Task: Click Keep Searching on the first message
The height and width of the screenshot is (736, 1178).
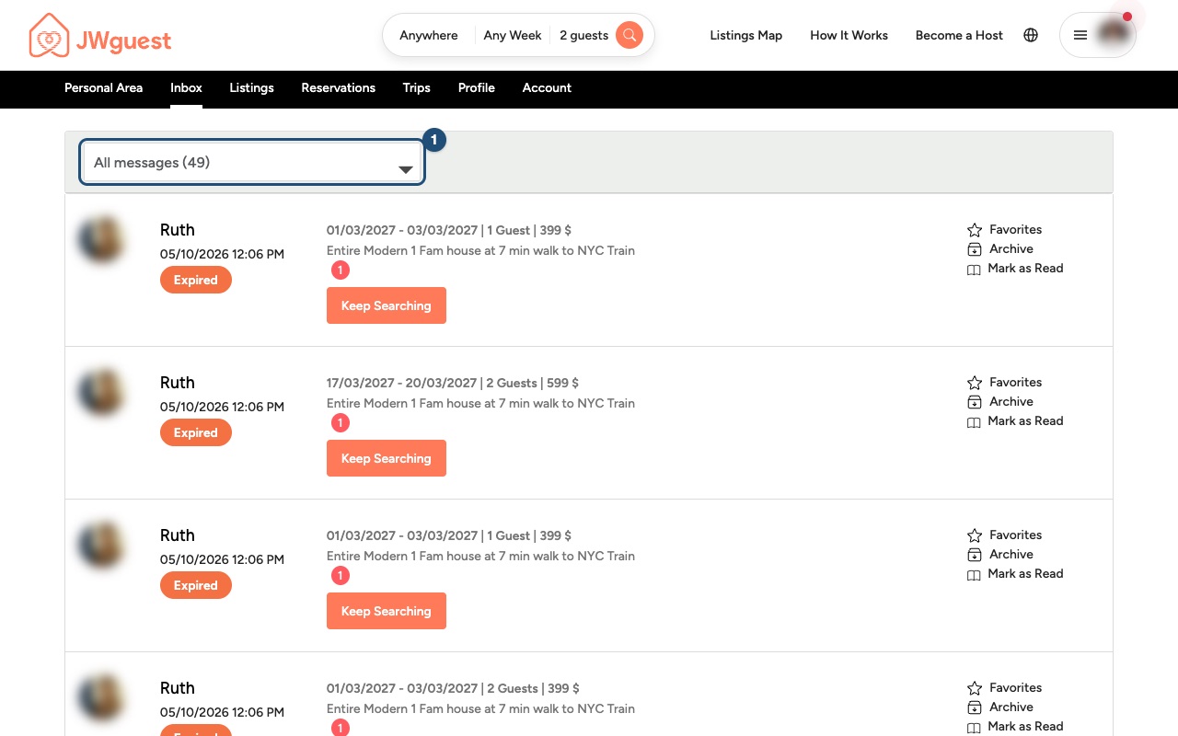Action: [387, 305]
